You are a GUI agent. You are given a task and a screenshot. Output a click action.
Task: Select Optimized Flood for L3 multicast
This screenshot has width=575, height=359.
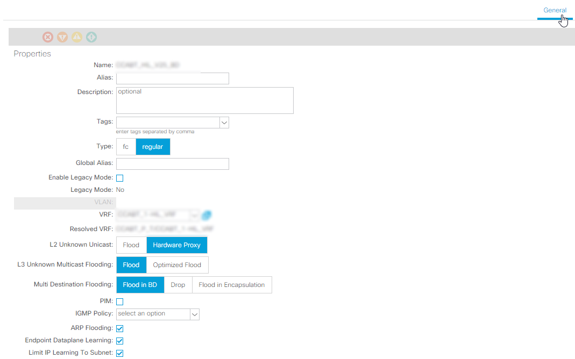click(x=178, y=264)
